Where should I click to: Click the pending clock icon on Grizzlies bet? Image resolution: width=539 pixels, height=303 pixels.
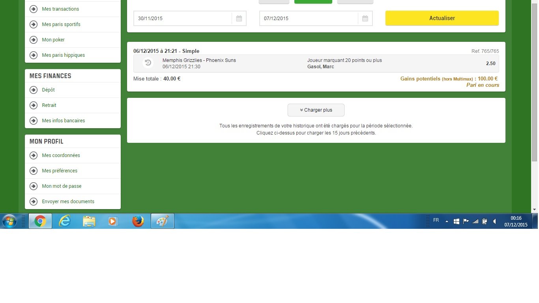click(x=148, y=63)
